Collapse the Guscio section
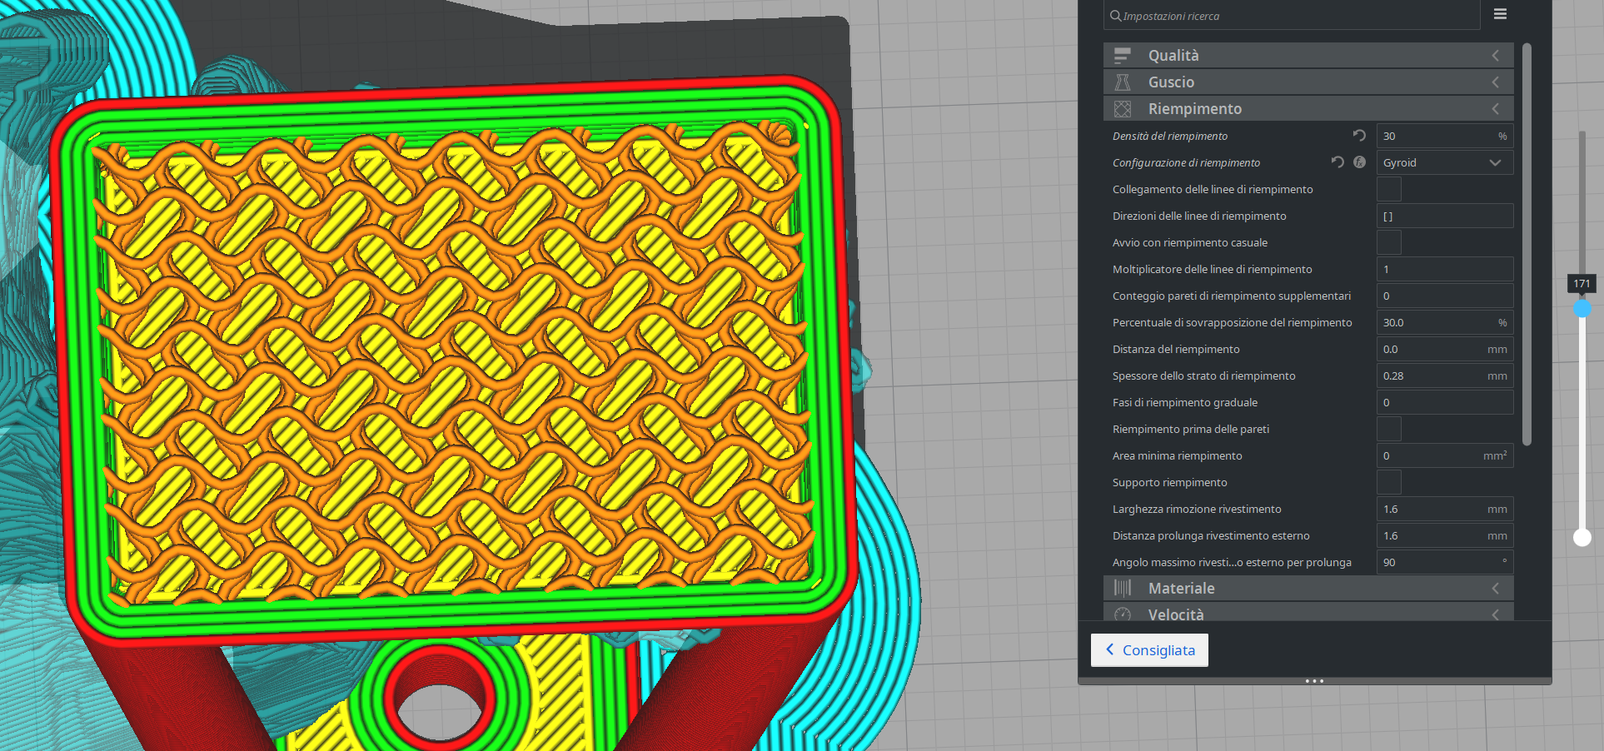Image resolution: width=1604 pixels, height=751 pixels. [x=1496, y=82]
